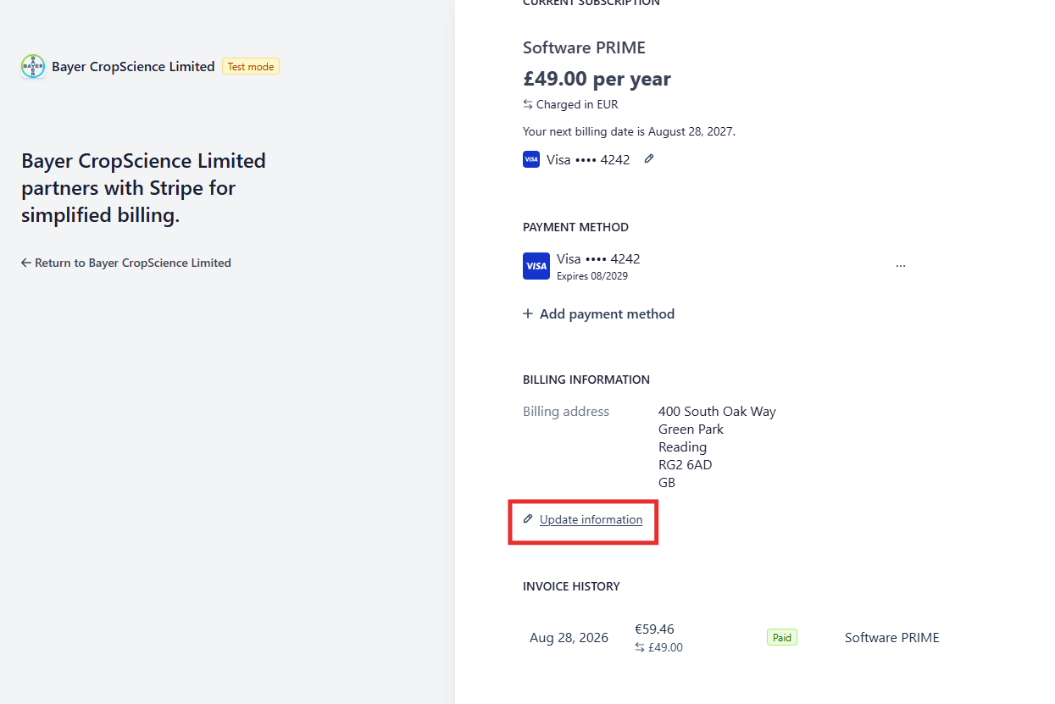Click the plus icon beside Add payment method
The height and width of the screenshot is (704, 1055).
(528, 313)
